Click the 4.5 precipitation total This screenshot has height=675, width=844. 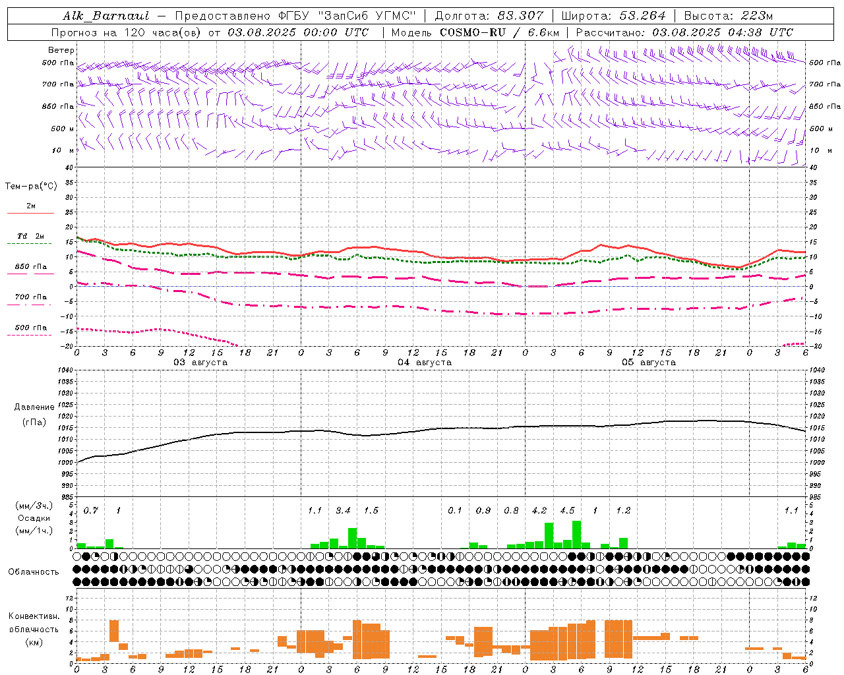click(567, 511)
